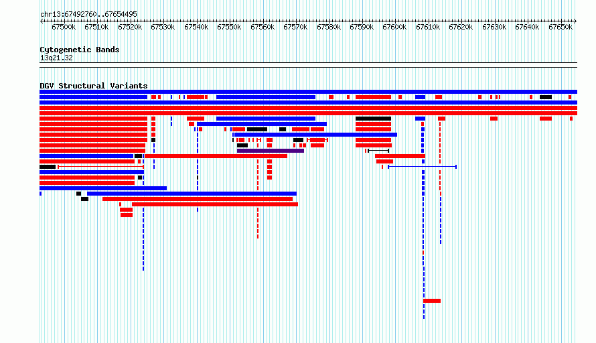
Task: Click the 67630k ruler label
Action: (x=494, y=27)
